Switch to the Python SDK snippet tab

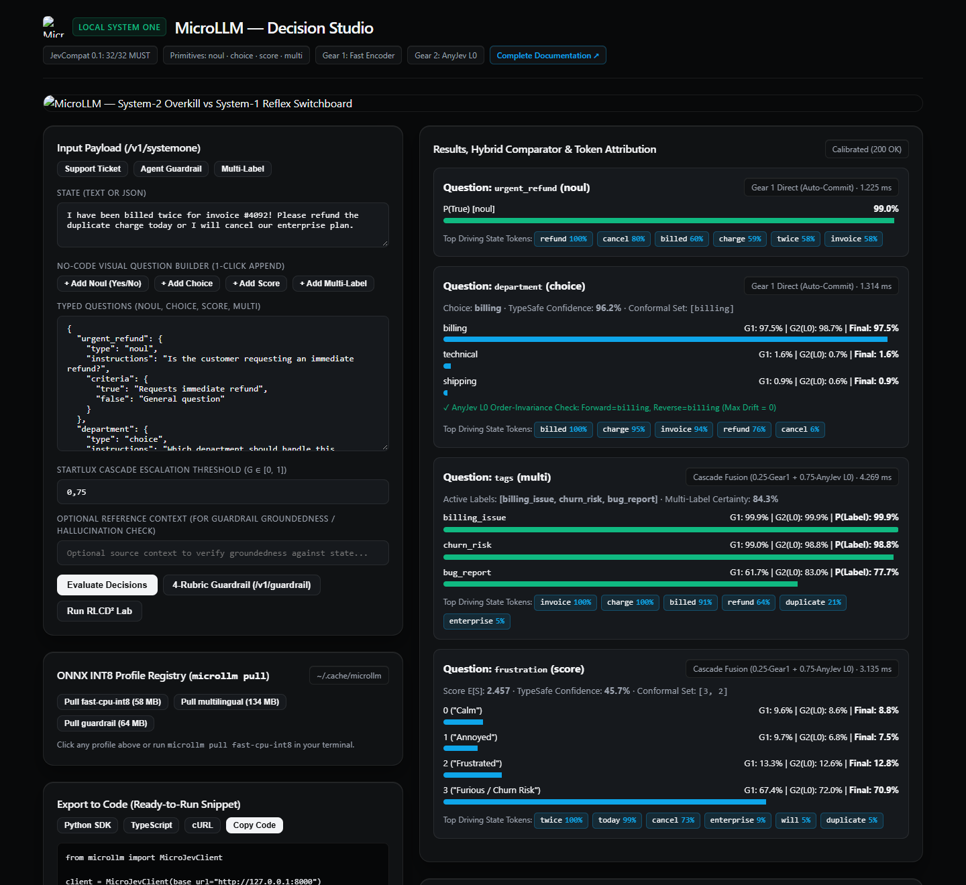pyautogui.click(x=88, y=825)
